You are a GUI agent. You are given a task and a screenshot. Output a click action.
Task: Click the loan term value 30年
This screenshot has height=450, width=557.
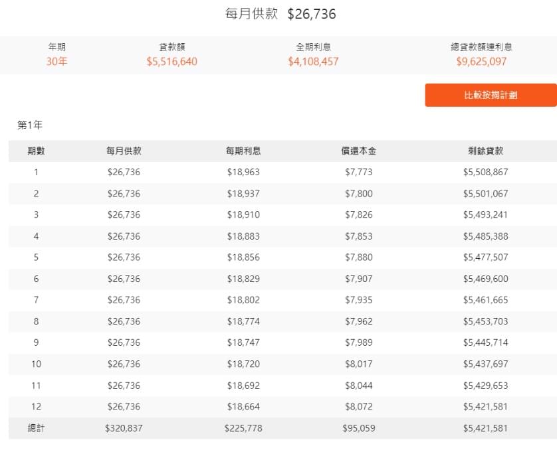pyautogui.click(x=57, y=61)
